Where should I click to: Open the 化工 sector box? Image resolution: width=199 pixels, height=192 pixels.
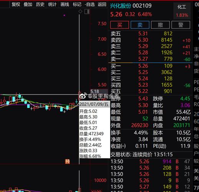coord(182,11)
